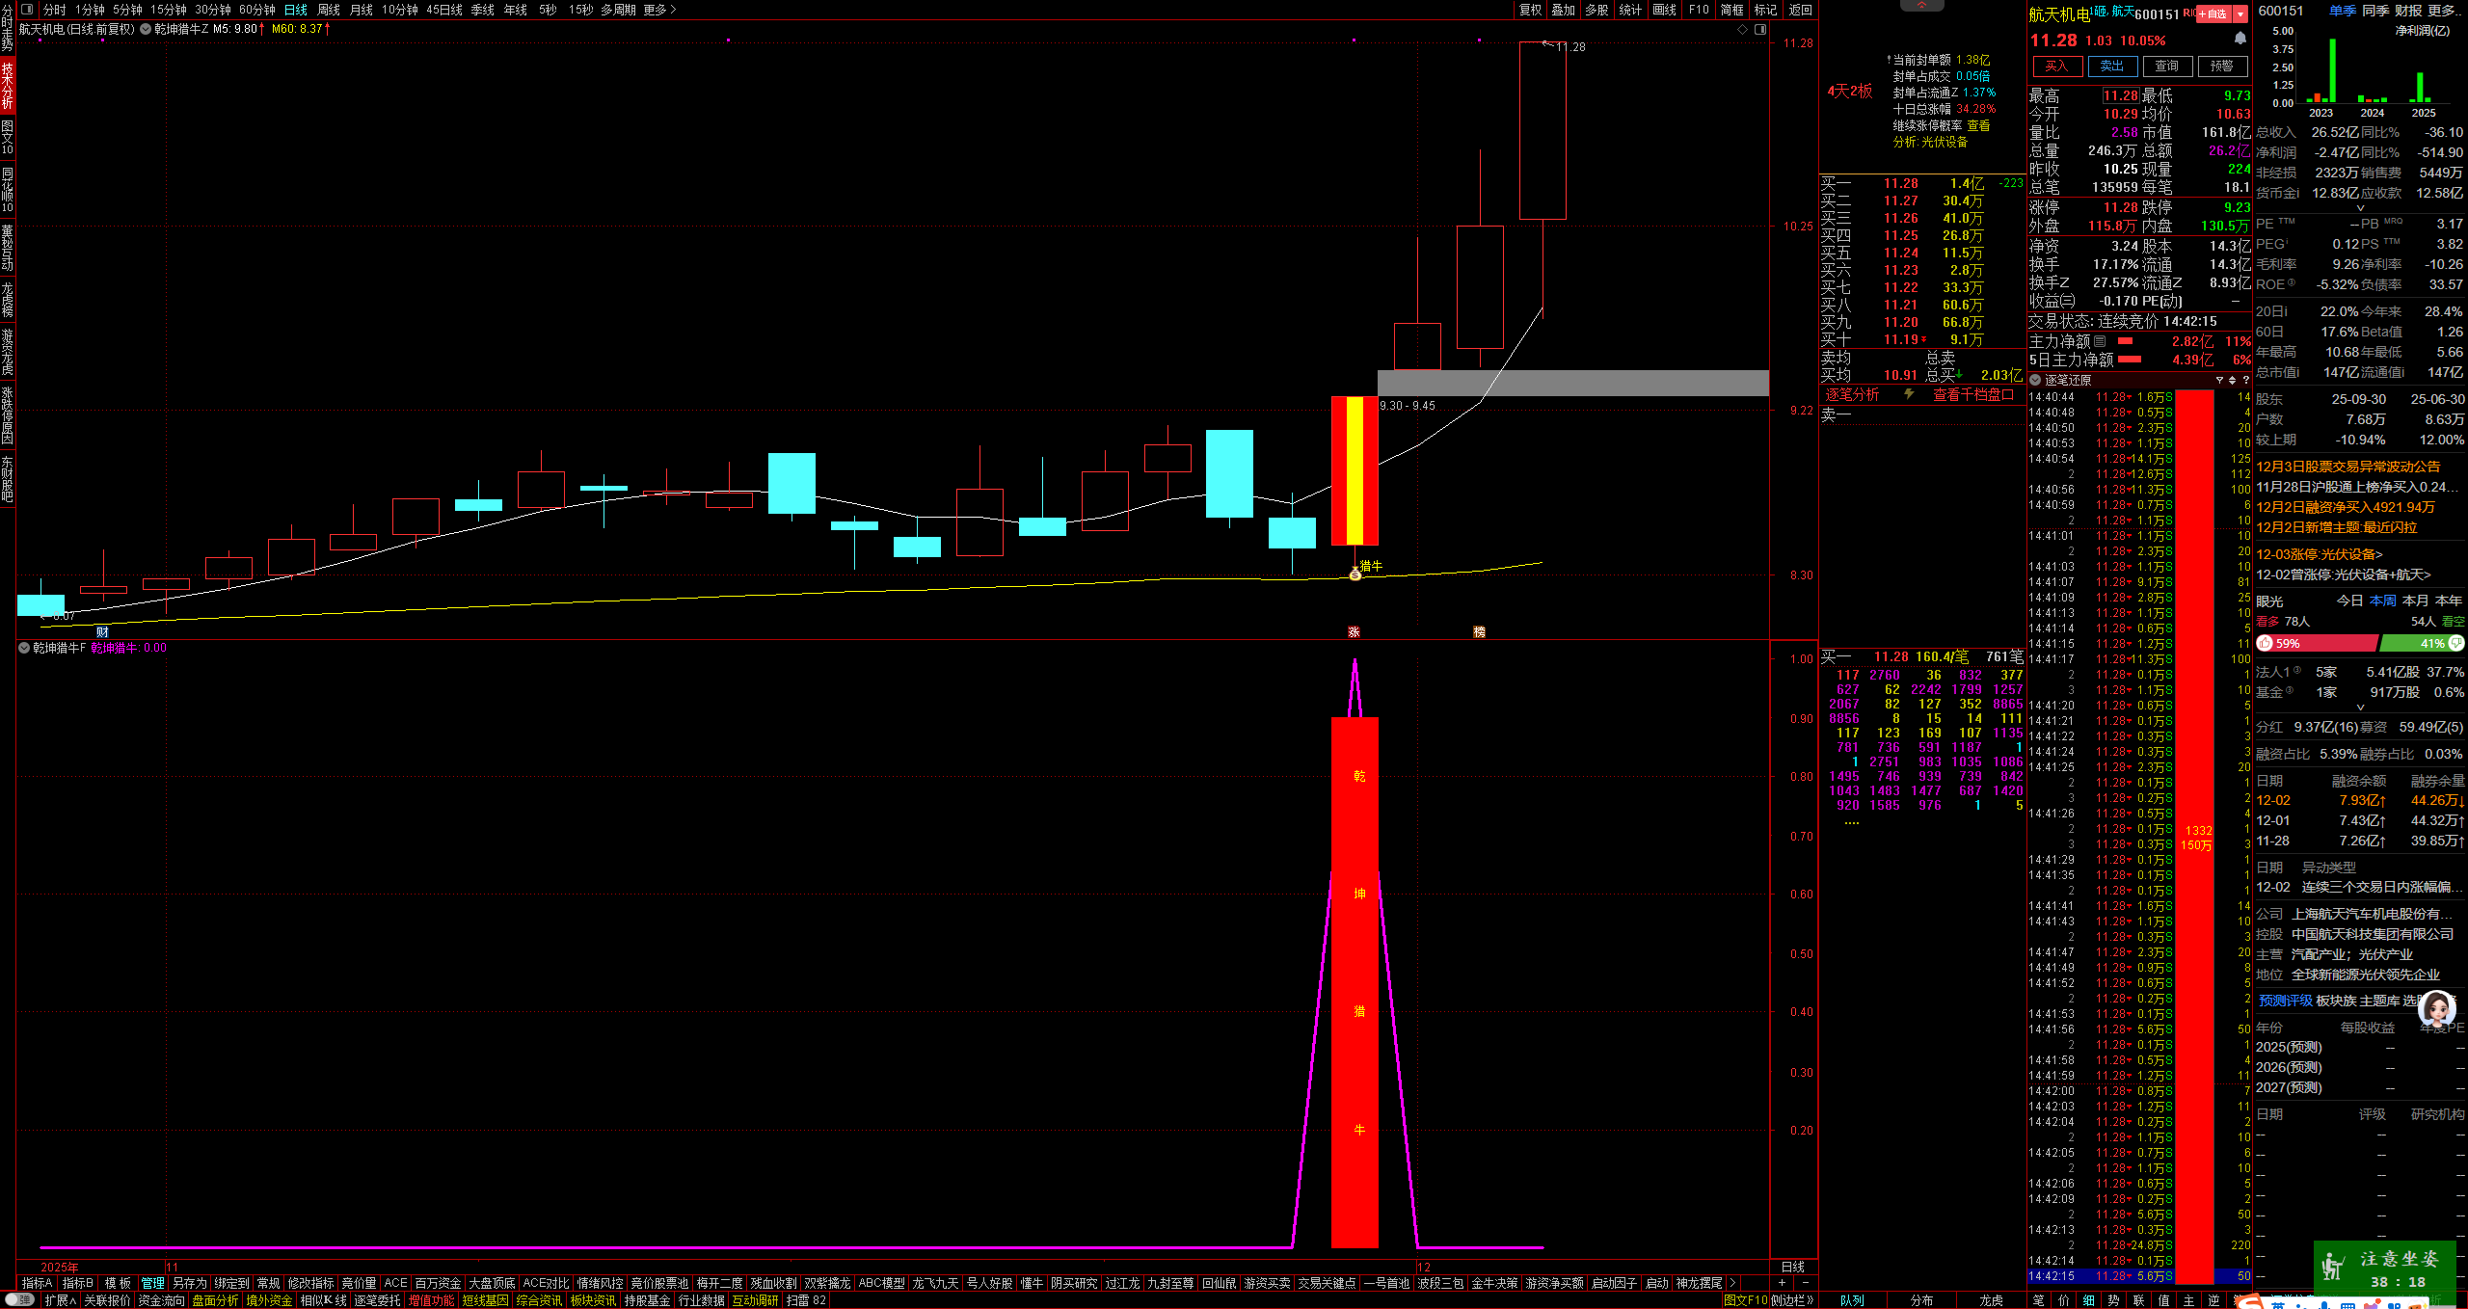Select the 龙飞九天 indicator tab
Screen dimensions: 2468x1309
pyautogui.click(x=935, y=1283)
